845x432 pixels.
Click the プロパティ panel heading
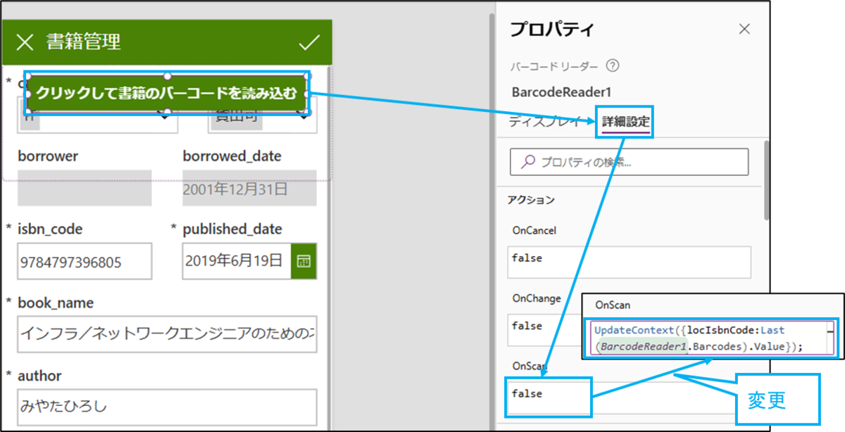pos(552,29)
